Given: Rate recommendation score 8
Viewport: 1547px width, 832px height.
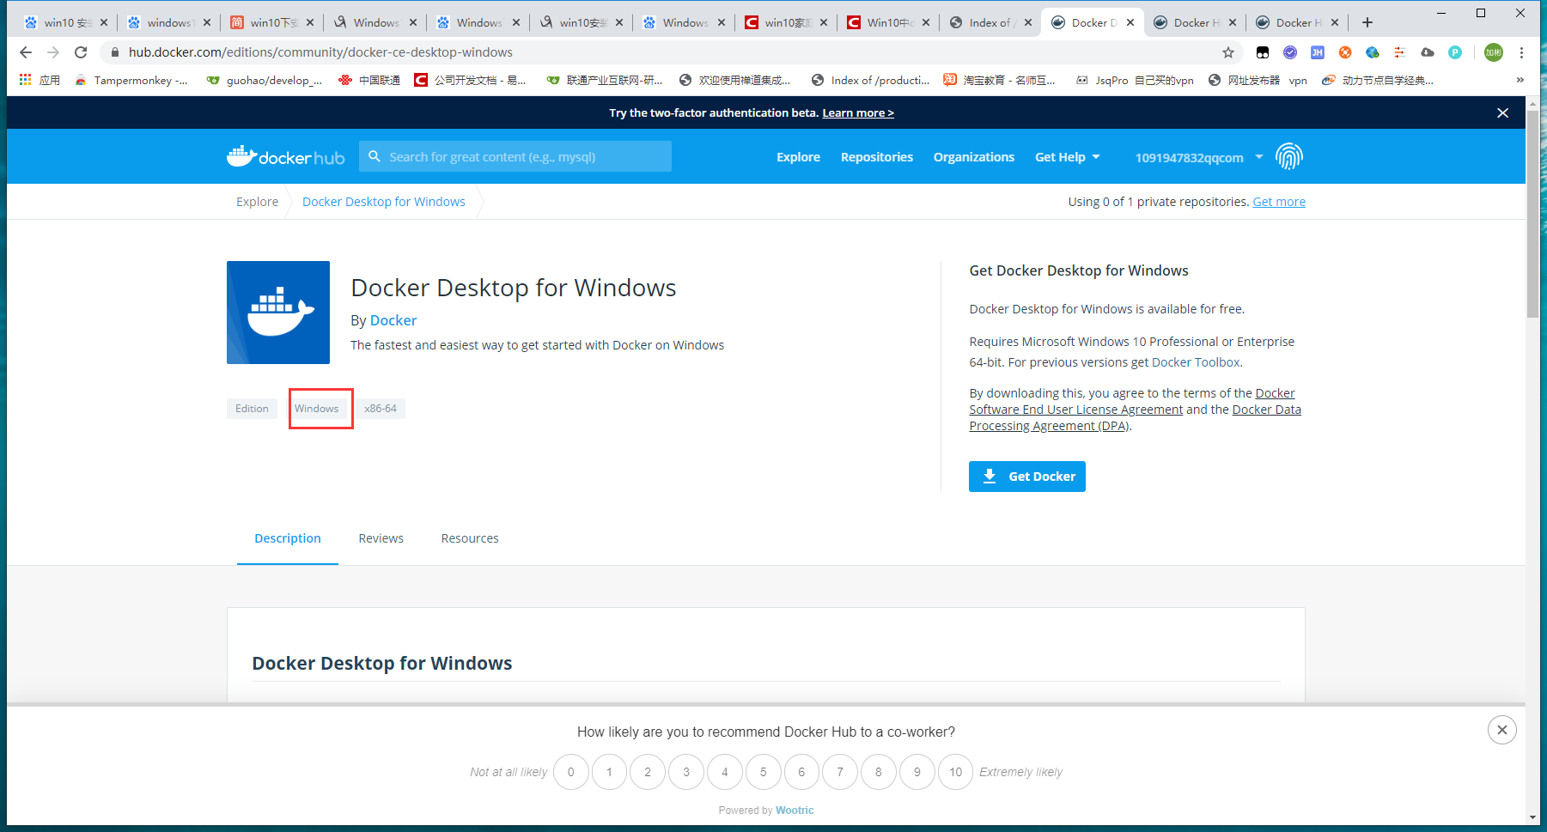Looking at the screenshot, I should pyautogui.click(x=879, y=772).
